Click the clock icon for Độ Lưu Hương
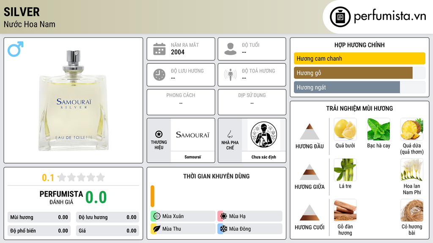This screenshot has height=243, width=433. coord(159,75)
